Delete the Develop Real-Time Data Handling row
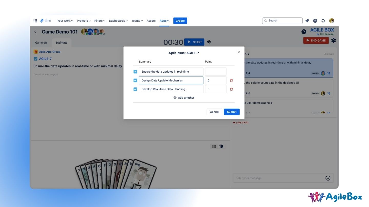369x207 pixels. coord(231,89)
